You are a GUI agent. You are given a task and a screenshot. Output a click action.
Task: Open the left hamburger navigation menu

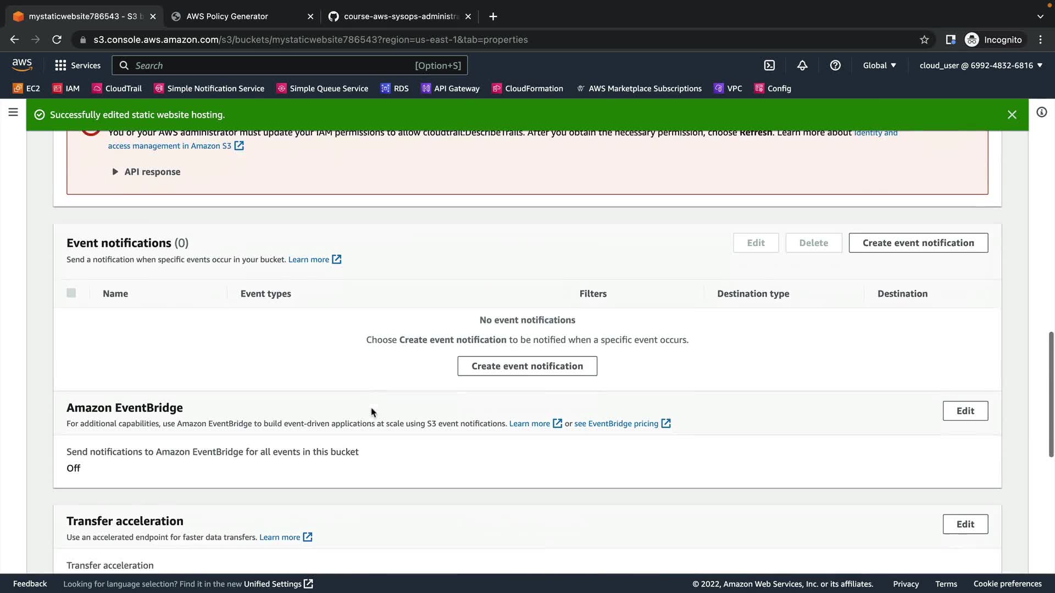coord(13,113)
